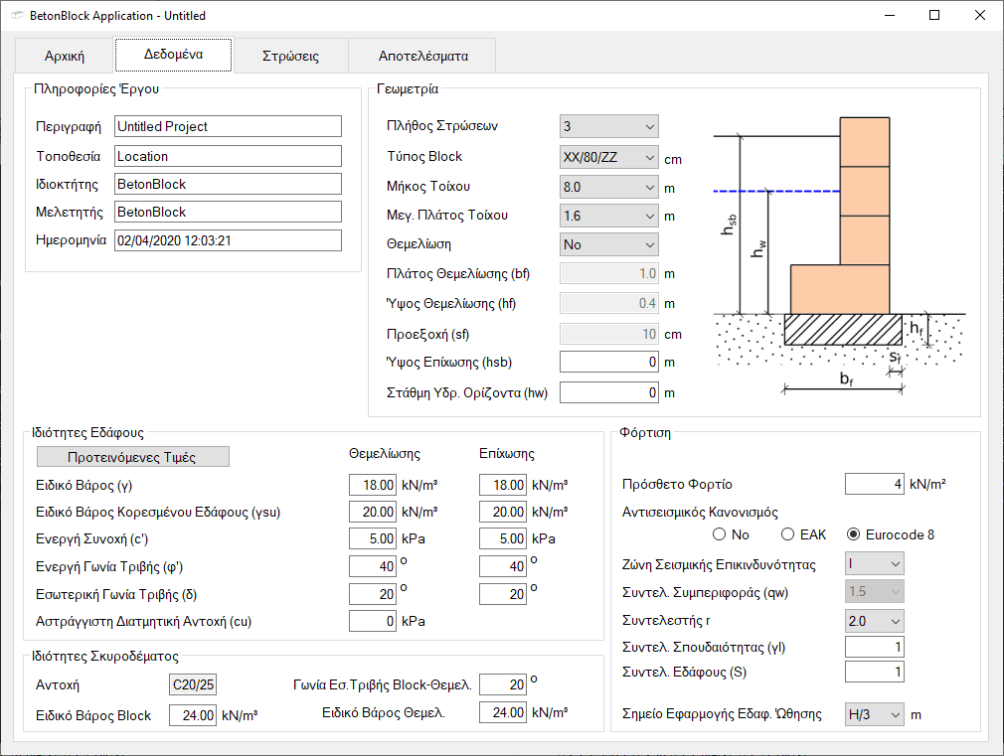Click the C20/25 concrete strength button
Image resolution: width=1004 pixels, height=756 pixels.
[194, 684]
